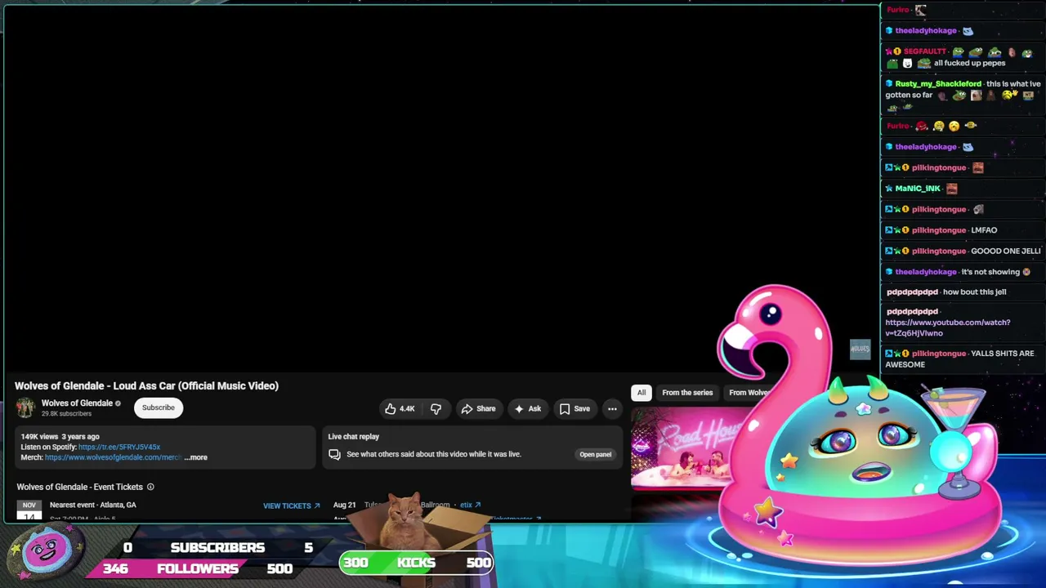Click the Wolves of Glendale channel name
This screenshot has width=1046, height=588.
coord(77,403)
